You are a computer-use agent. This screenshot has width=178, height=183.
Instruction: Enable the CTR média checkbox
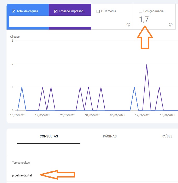[98, 11]
